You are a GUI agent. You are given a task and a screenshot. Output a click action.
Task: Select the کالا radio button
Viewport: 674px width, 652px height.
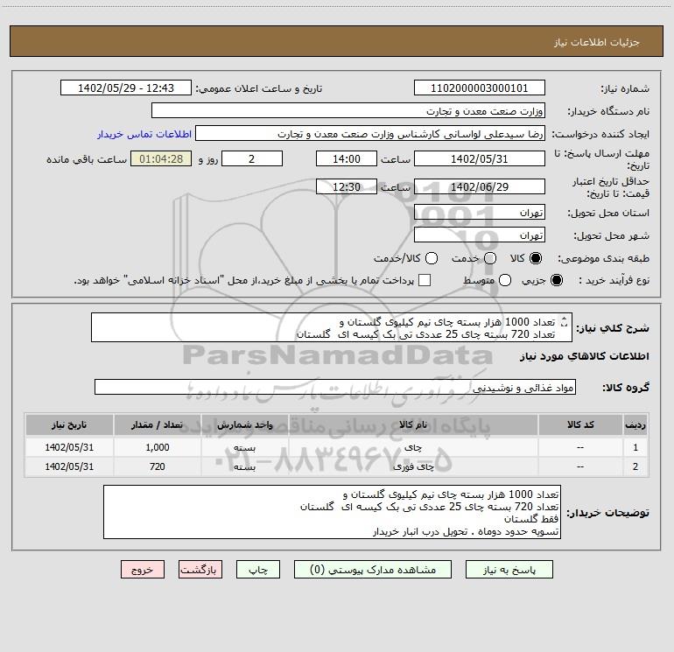536,258
